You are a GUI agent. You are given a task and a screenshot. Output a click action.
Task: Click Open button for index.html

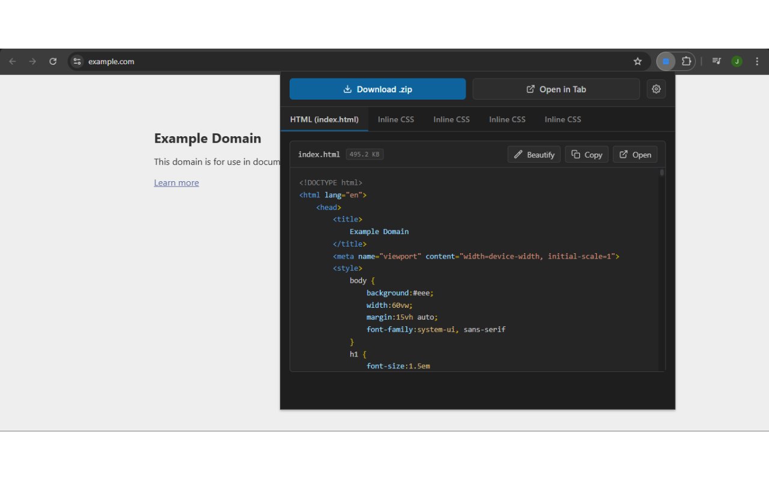pos(635,154)
